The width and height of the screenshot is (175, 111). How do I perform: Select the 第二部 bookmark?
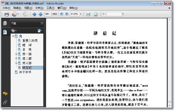[27, 58]
